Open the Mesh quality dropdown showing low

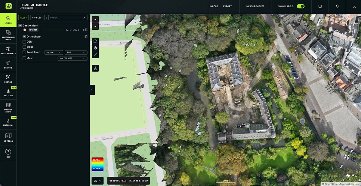(x=72, y=58)
